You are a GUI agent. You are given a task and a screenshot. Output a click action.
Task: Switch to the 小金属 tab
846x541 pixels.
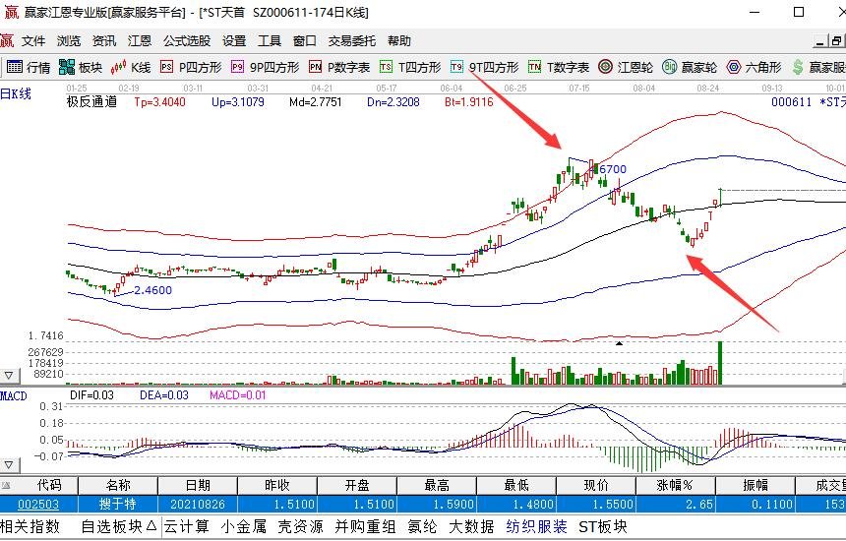243,526
